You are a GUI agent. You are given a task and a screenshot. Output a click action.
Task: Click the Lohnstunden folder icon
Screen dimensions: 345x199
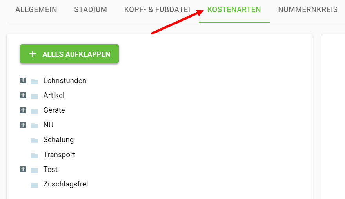coord(34,81)
